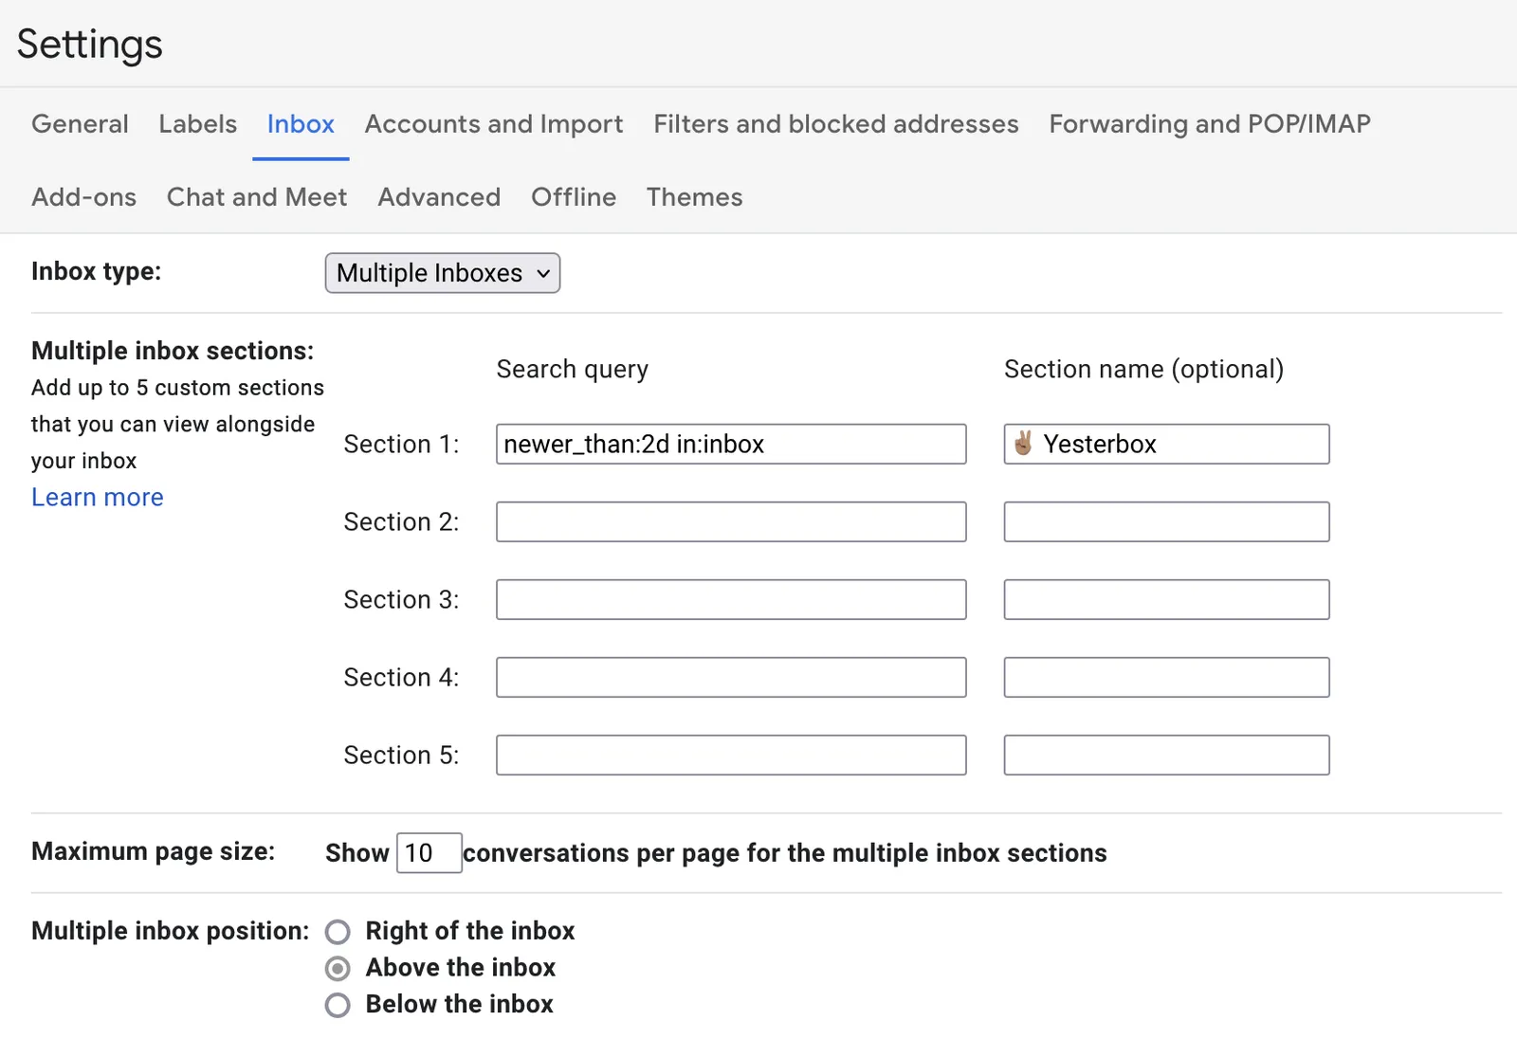Focus Section 3 search query field
The image size is (1517, 1039).
(x=731, y=599)
